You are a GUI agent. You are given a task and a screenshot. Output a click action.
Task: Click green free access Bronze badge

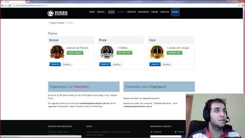click(75, 53)
